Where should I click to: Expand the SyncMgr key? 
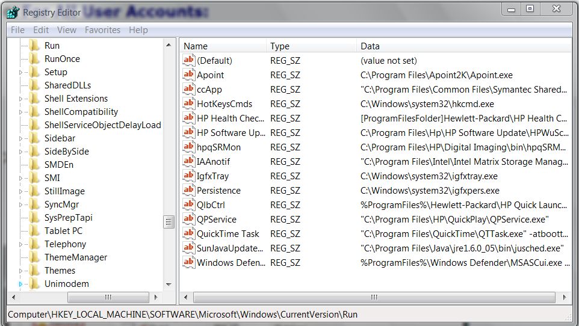(x=20, y=205)
